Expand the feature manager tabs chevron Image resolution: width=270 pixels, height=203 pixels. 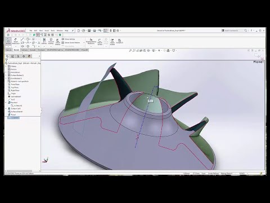click(x=39, y=56)
